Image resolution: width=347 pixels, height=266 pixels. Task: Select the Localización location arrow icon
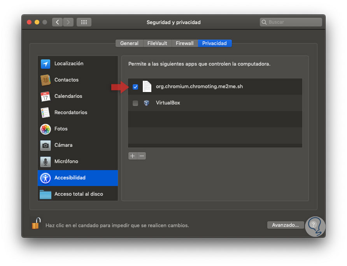click(x=46, y=64)
